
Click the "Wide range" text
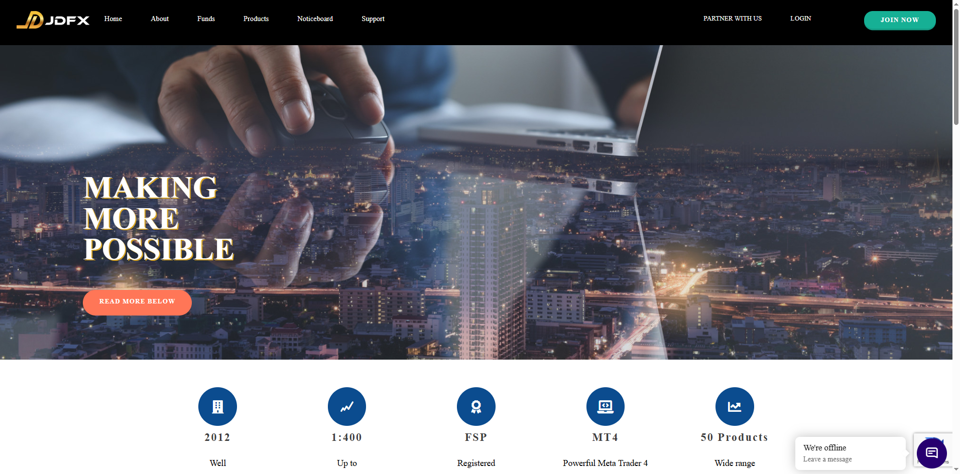tap(735, 463)
